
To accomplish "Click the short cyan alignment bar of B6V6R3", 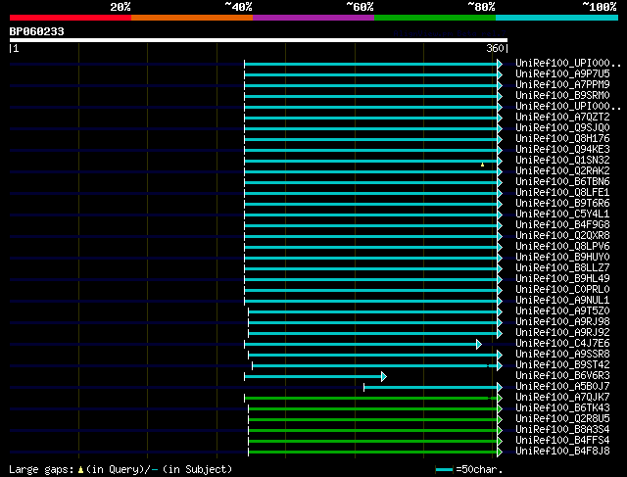I will tap(313, 377).
